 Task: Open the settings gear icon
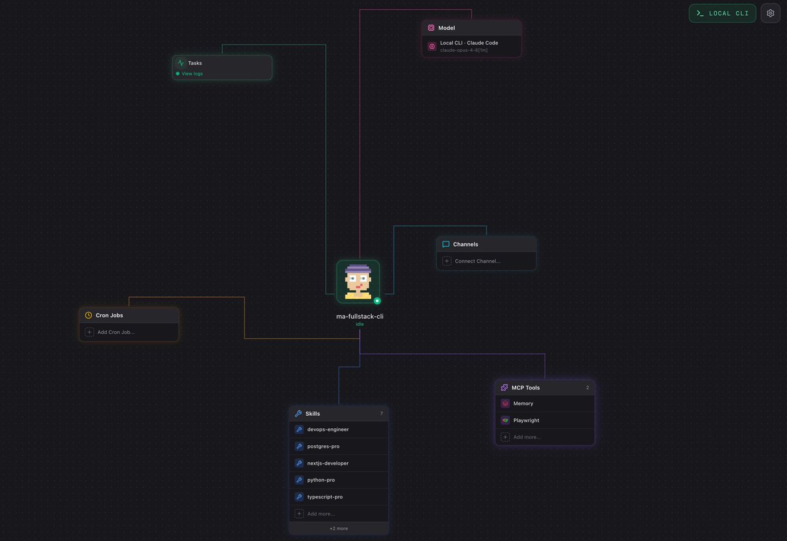(771, 13)
